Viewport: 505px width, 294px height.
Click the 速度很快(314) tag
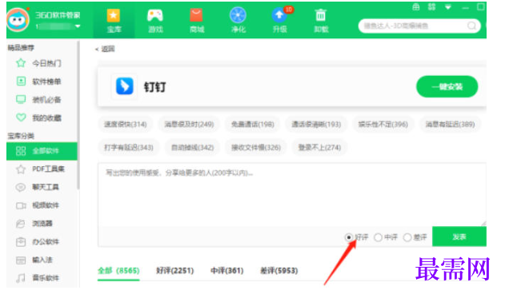tap(126, 124)
